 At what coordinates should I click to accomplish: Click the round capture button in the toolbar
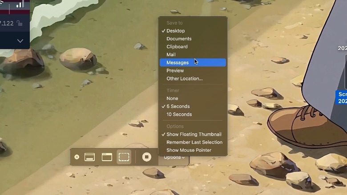coord(147,157)
